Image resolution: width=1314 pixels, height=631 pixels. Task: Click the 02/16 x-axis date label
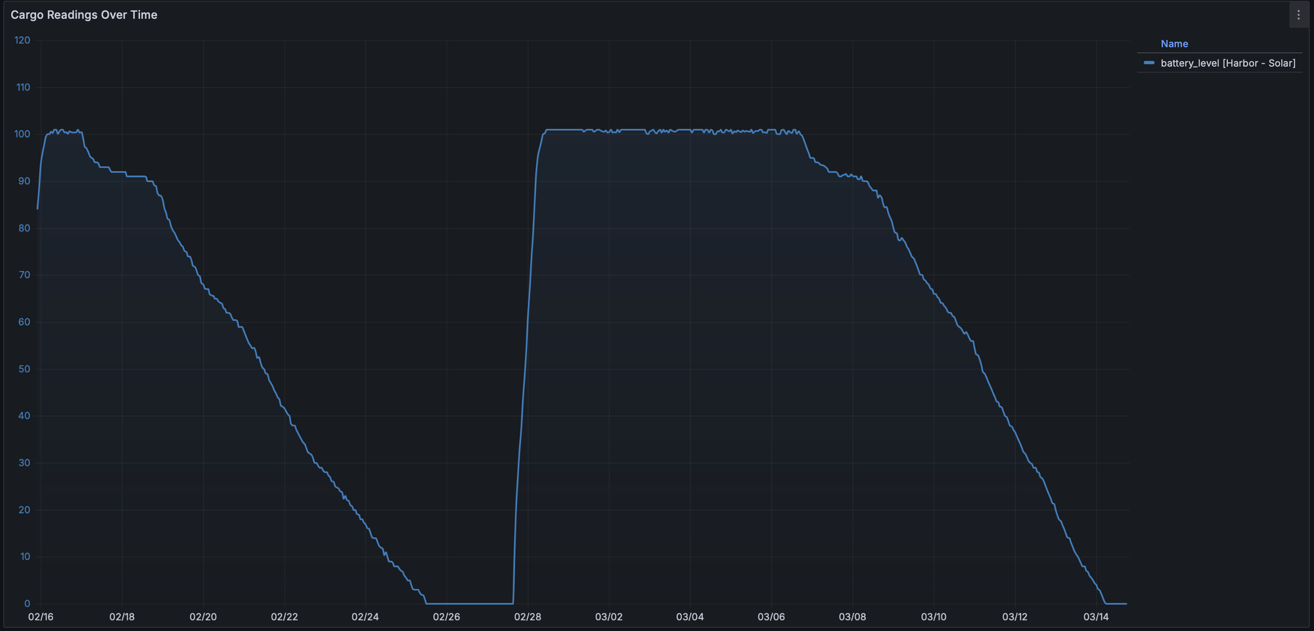point(41,617)
